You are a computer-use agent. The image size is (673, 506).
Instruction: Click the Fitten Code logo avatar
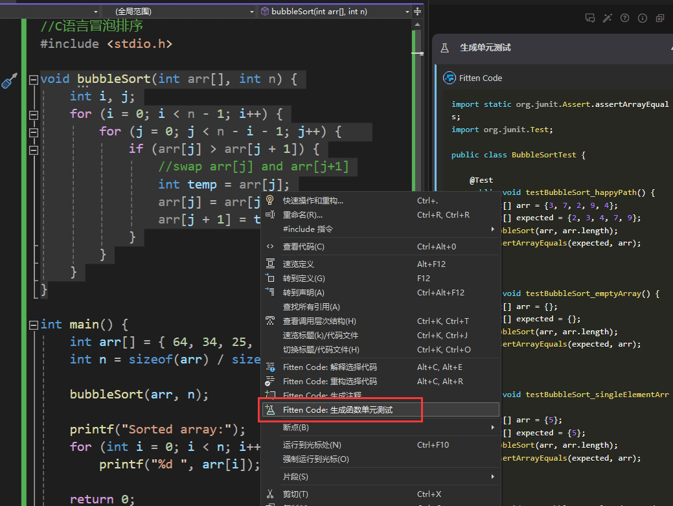(449, 78)
